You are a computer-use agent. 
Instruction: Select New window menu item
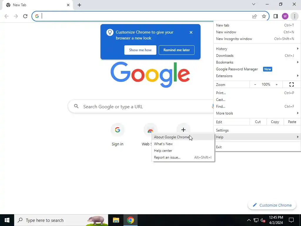(257, 32)
